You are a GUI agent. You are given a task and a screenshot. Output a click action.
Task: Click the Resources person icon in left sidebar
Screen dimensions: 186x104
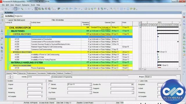click(2, 31)
